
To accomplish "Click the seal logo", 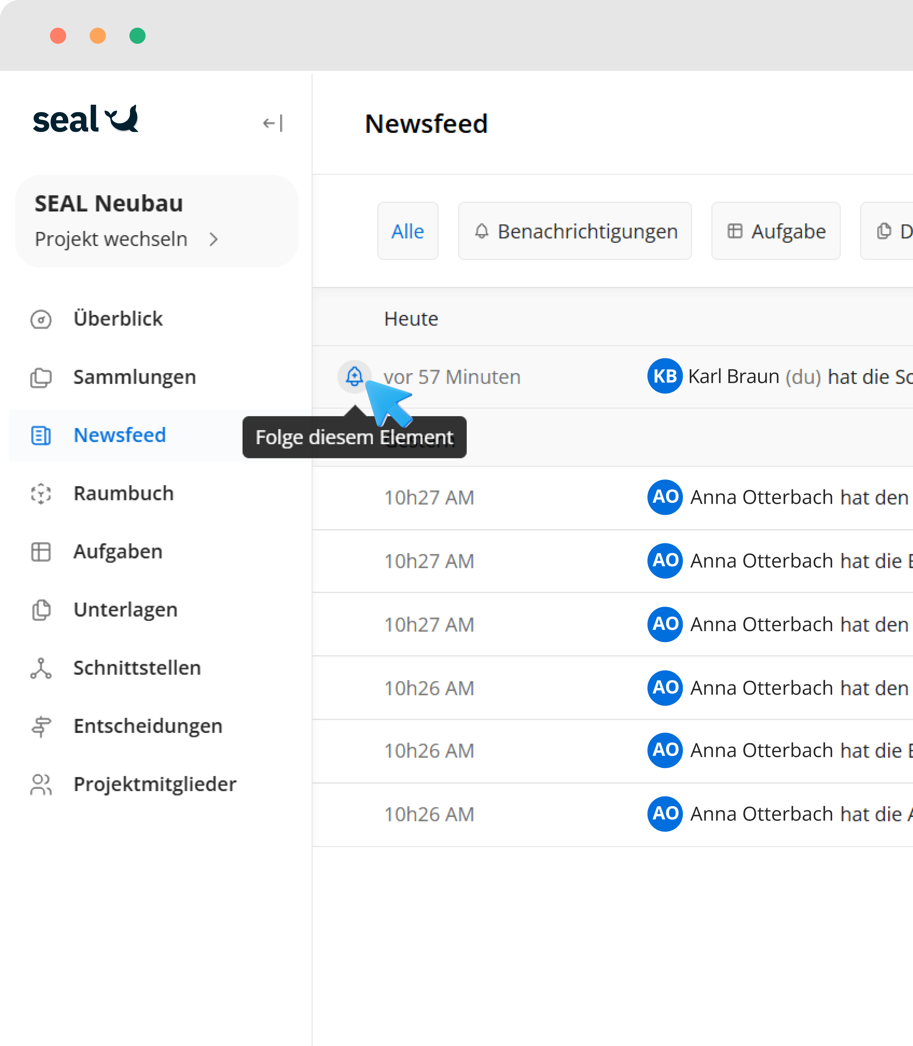I will tap(86, 120).
